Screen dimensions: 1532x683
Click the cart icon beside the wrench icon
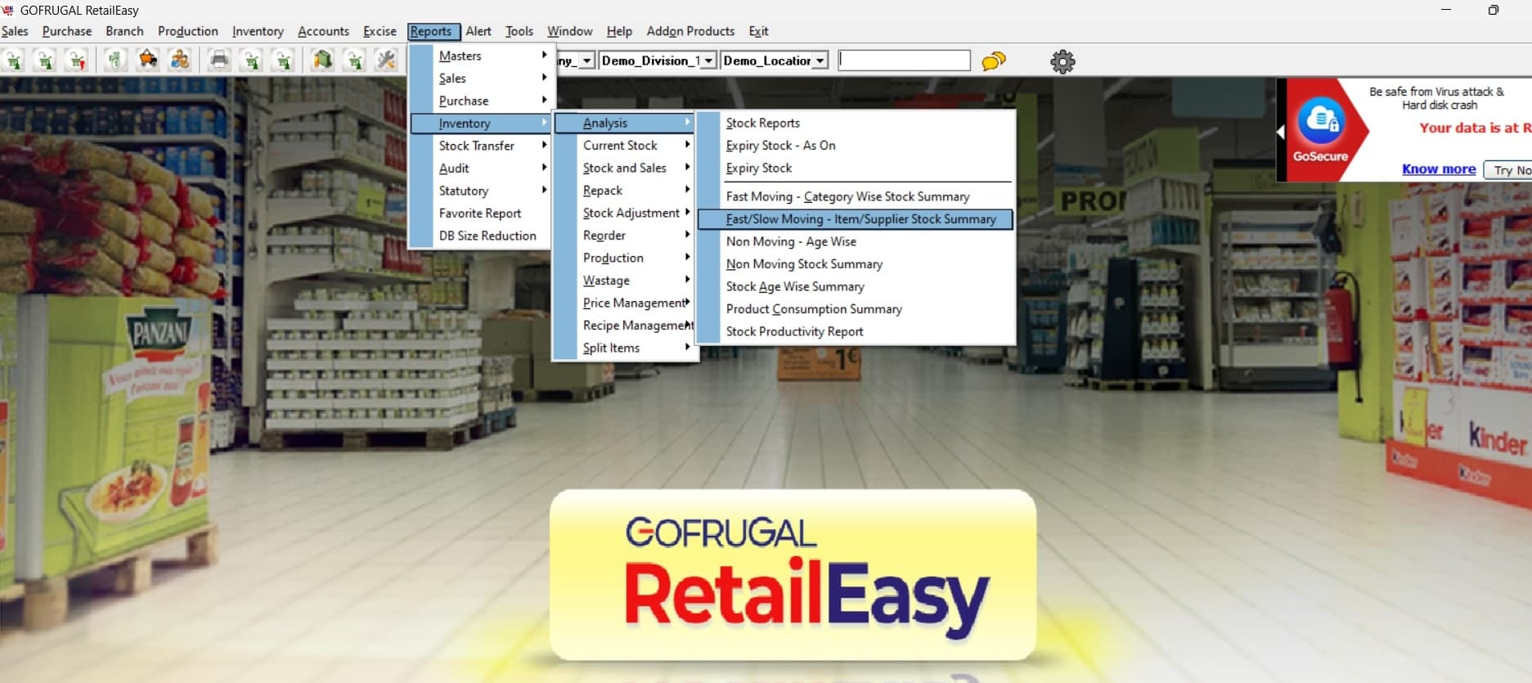354,61
